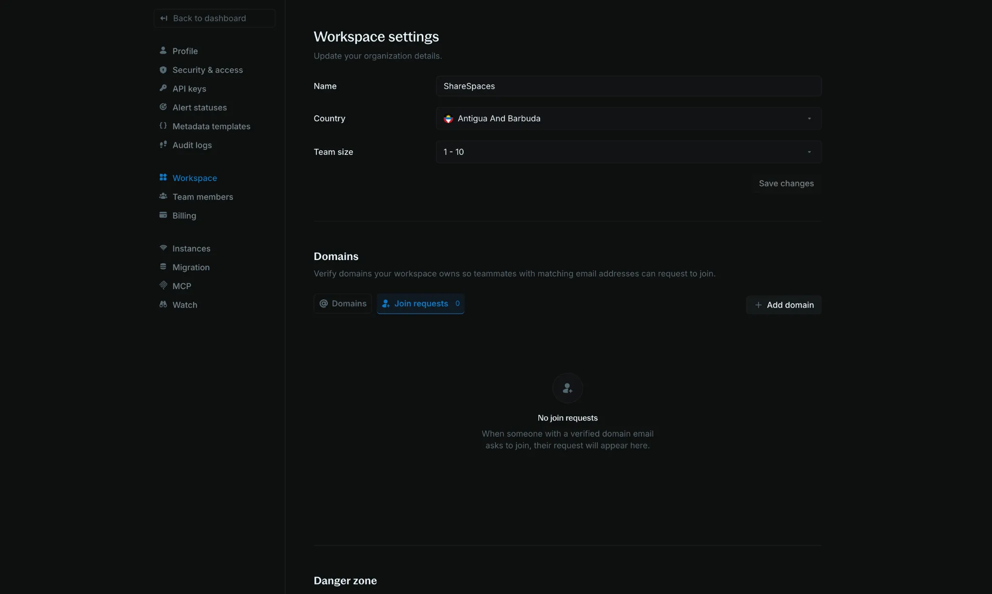Click the Team members group icon

click(x=163, y=196)
